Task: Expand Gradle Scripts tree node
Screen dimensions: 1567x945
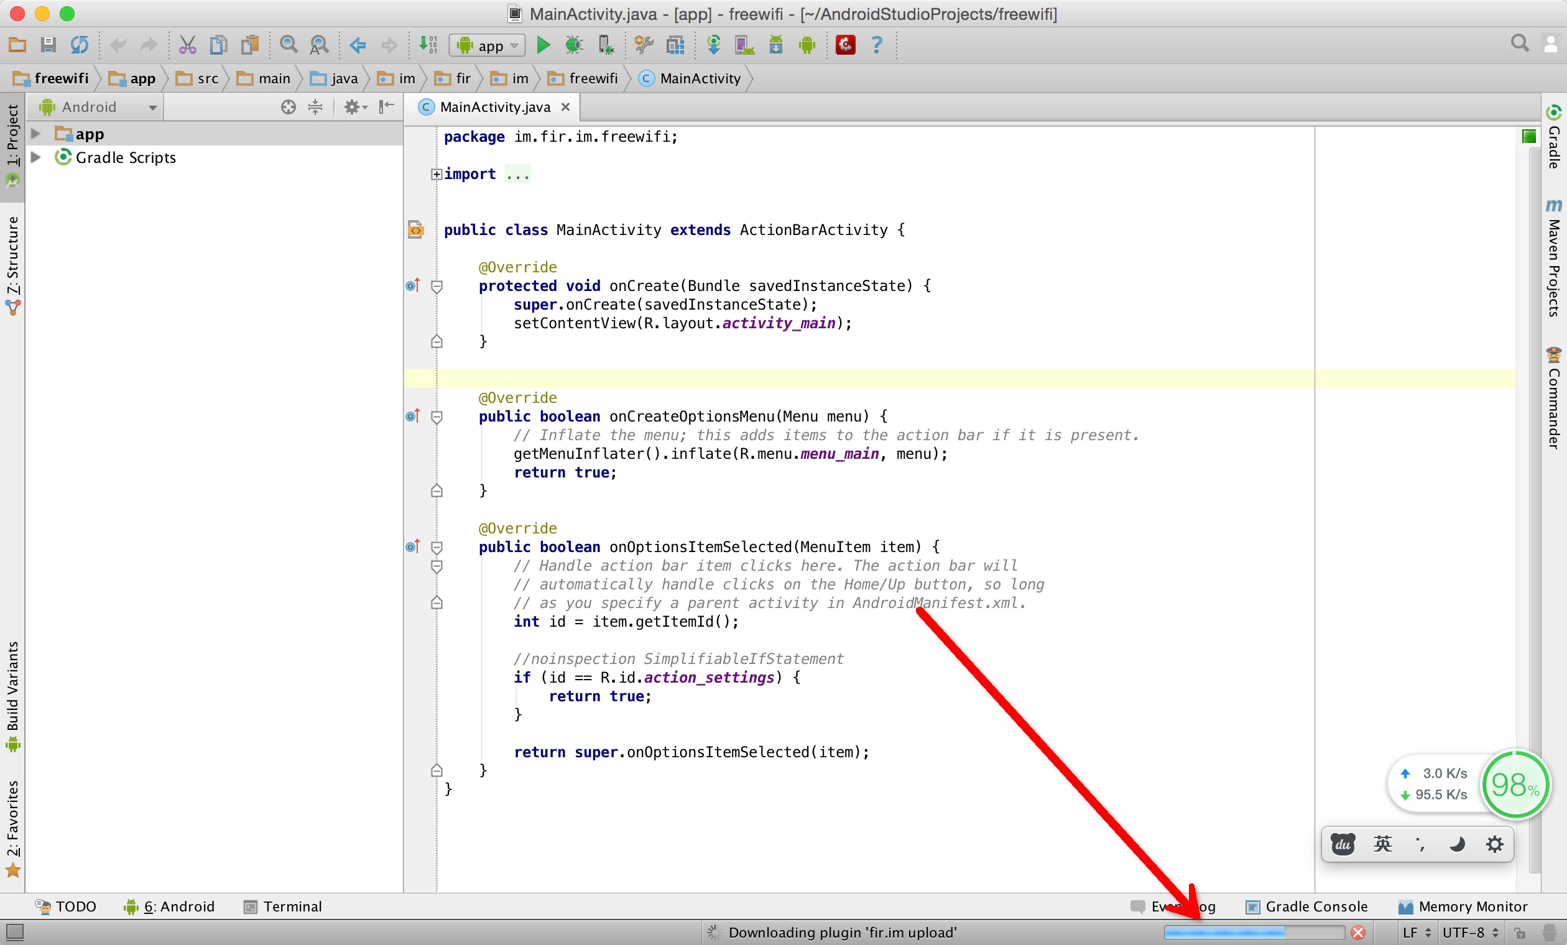Action: [35, 157]
